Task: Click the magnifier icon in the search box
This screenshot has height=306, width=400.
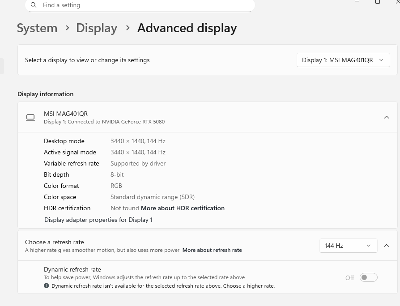Action: click(x=34, y=5)
